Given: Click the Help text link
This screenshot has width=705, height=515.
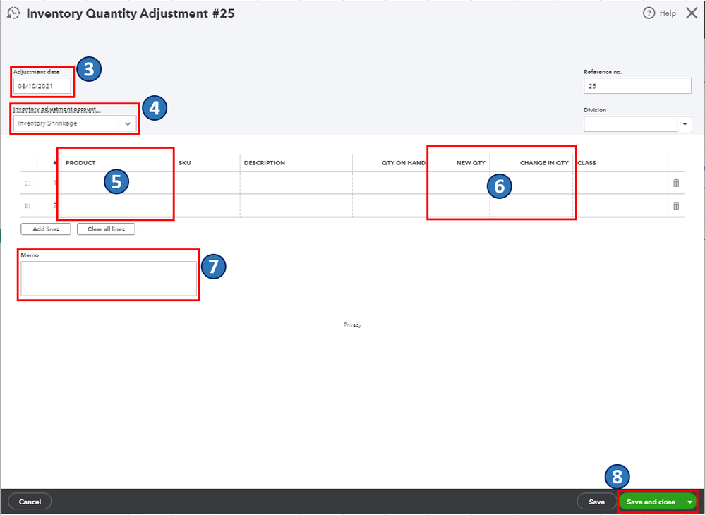Looking at the screenshot, I should [x=668, y=13].
